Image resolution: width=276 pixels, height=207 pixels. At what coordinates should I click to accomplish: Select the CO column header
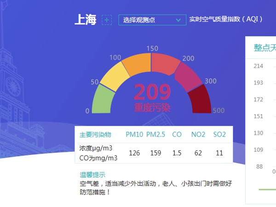point(177,134)
